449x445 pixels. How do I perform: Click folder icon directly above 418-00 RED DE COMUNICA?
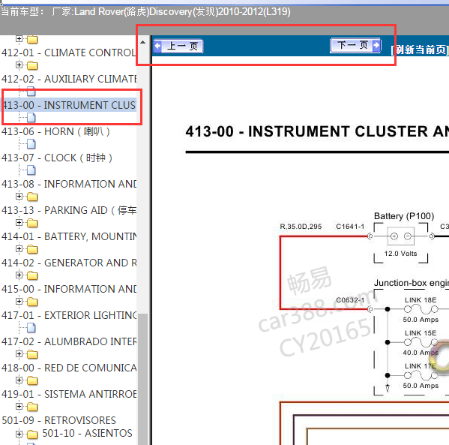point(32,355)
